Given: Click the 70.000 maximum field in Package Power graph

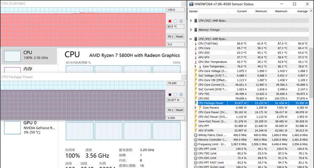Looking at the screenshot, I should pyautogui.click(x=176, y=83).
